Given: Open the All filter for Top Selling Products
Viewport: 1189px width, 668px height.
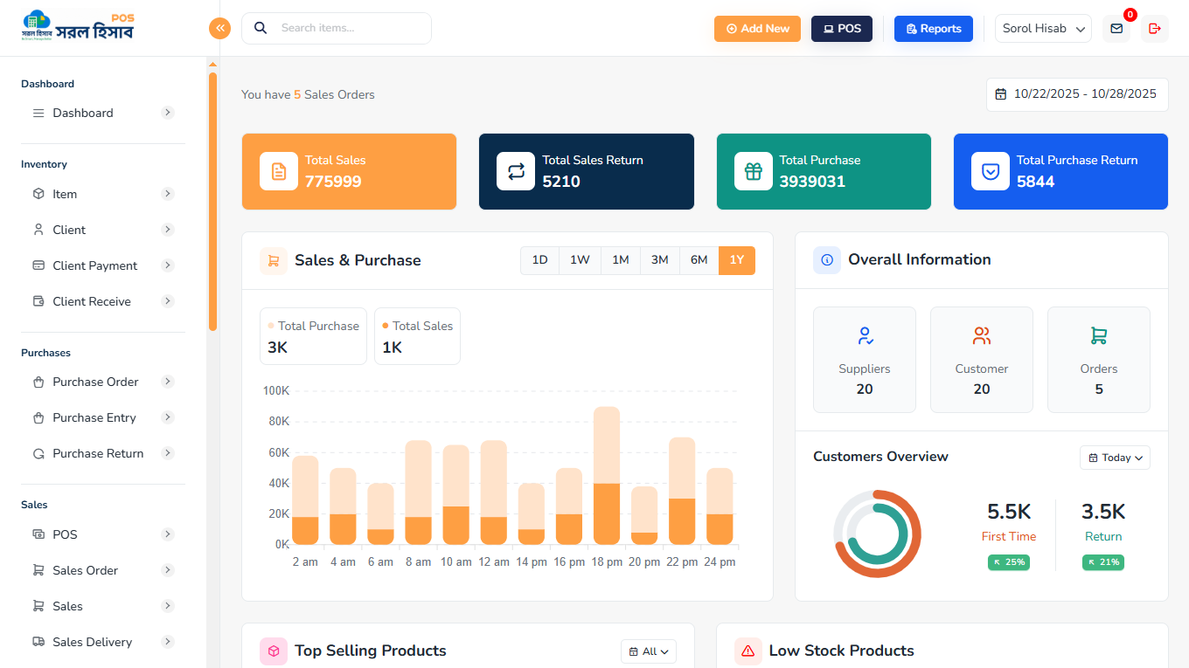Looking at the screenshot, I should tap(649, 651).
